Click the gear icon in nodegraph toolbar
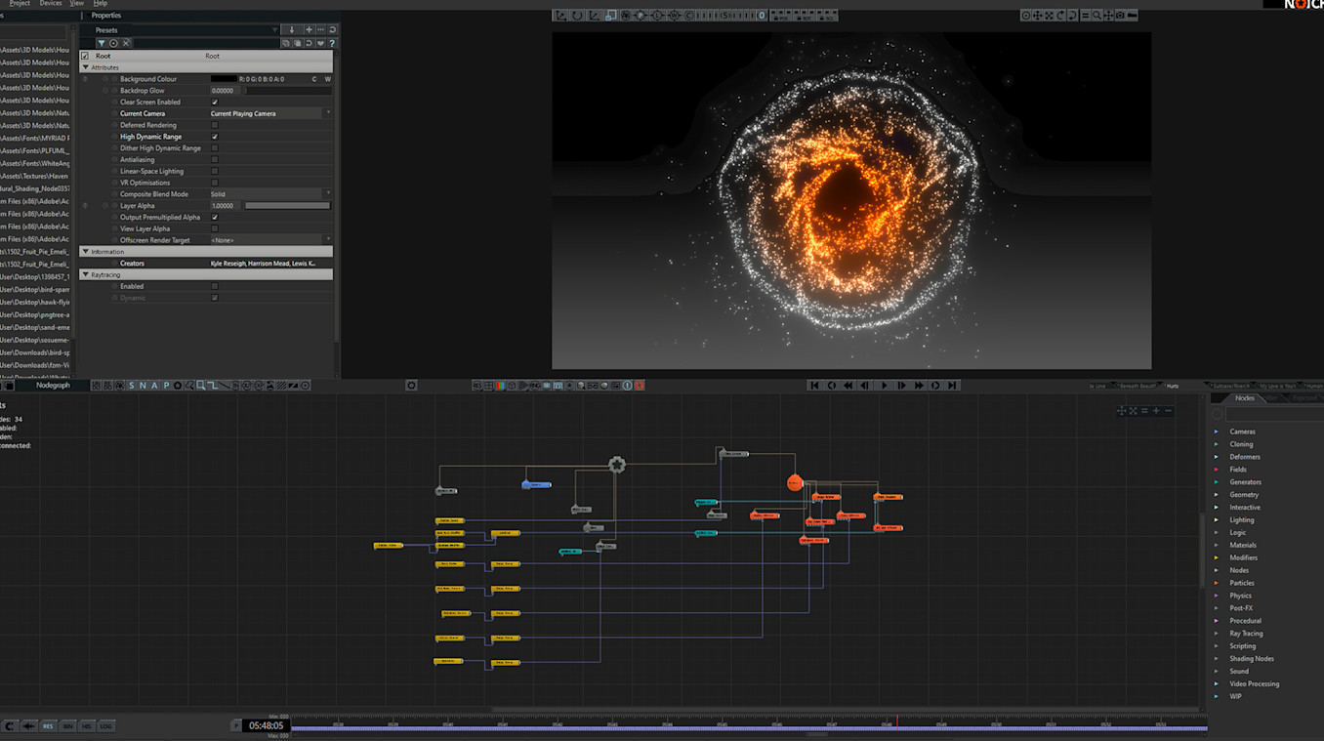Screen dimensions: 1324x741 click(411, 386)
